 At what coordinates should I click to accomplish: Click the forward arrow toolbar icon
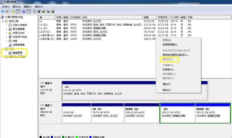click(7, 12)
